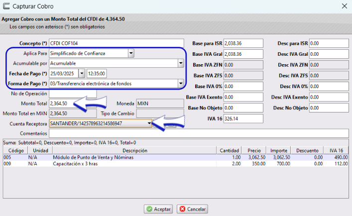The height and width of the screenshot is (216, 352).
Task: Click the Base para ISR field
Action: [x=243, y=43]
